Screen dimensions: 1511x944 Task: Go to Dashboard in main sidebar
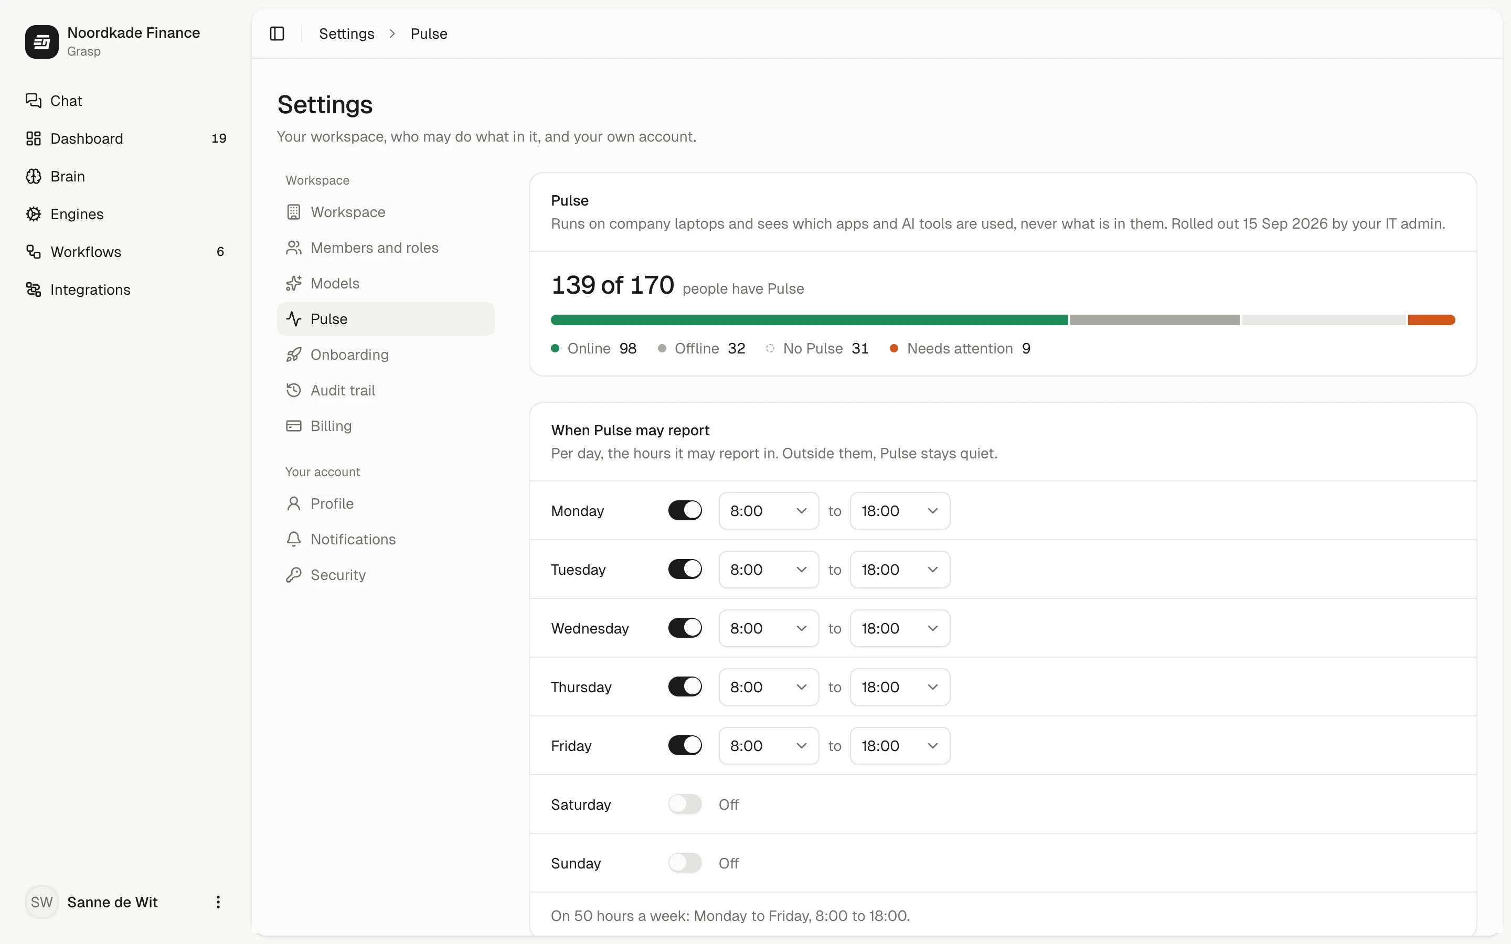(125, 138)
